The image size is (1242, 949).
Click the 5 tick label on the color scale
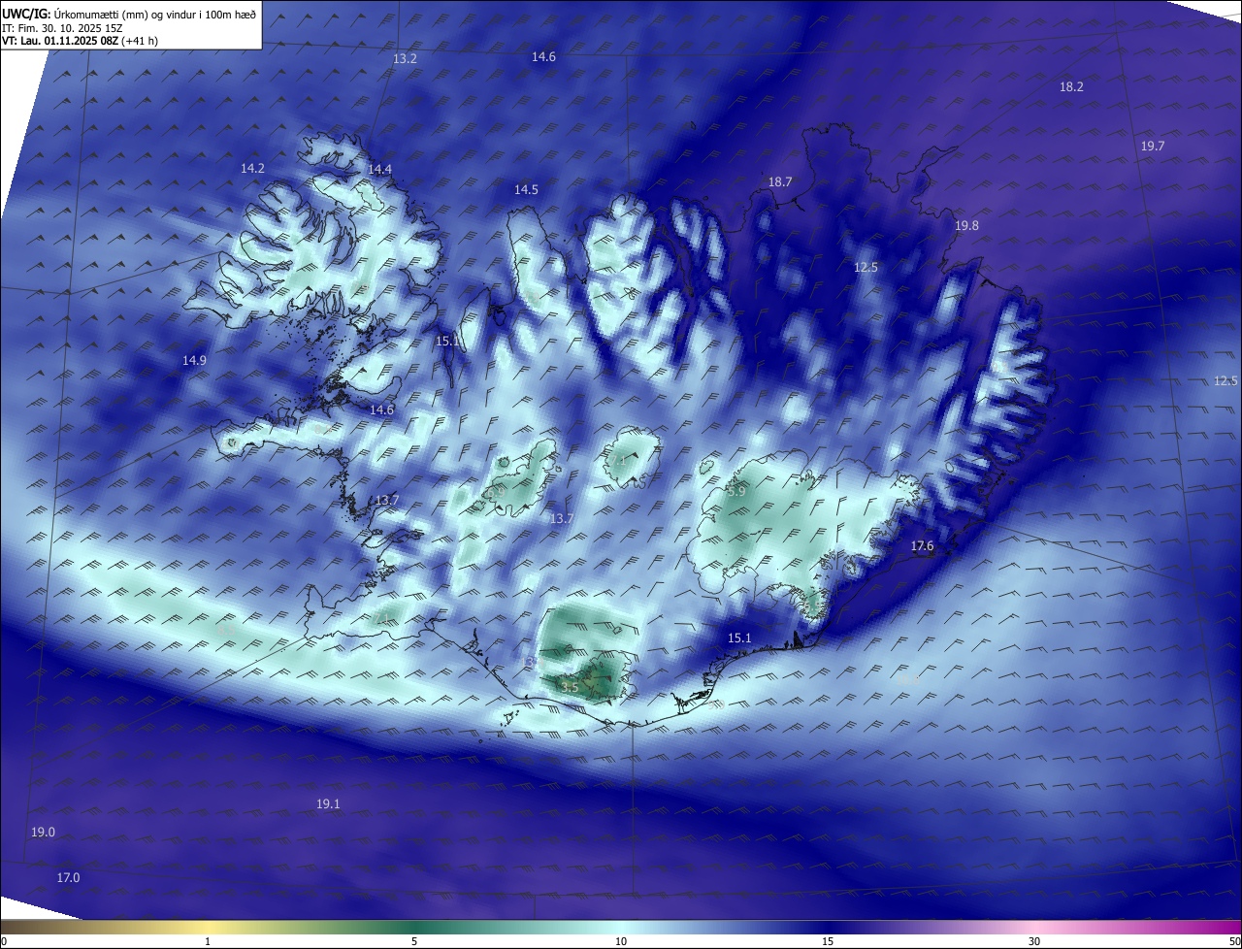[414, 941]
